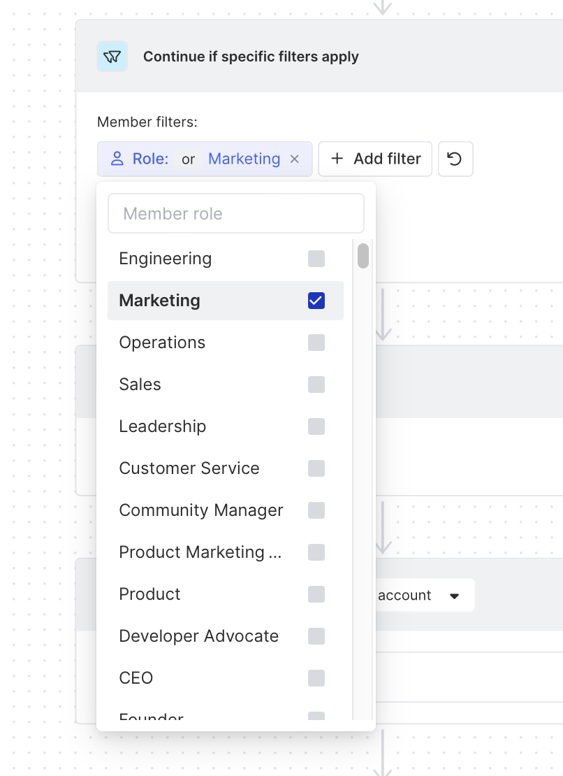Focus the Member role search field
This screenshot has height=776, width=563.
point(236,213)
